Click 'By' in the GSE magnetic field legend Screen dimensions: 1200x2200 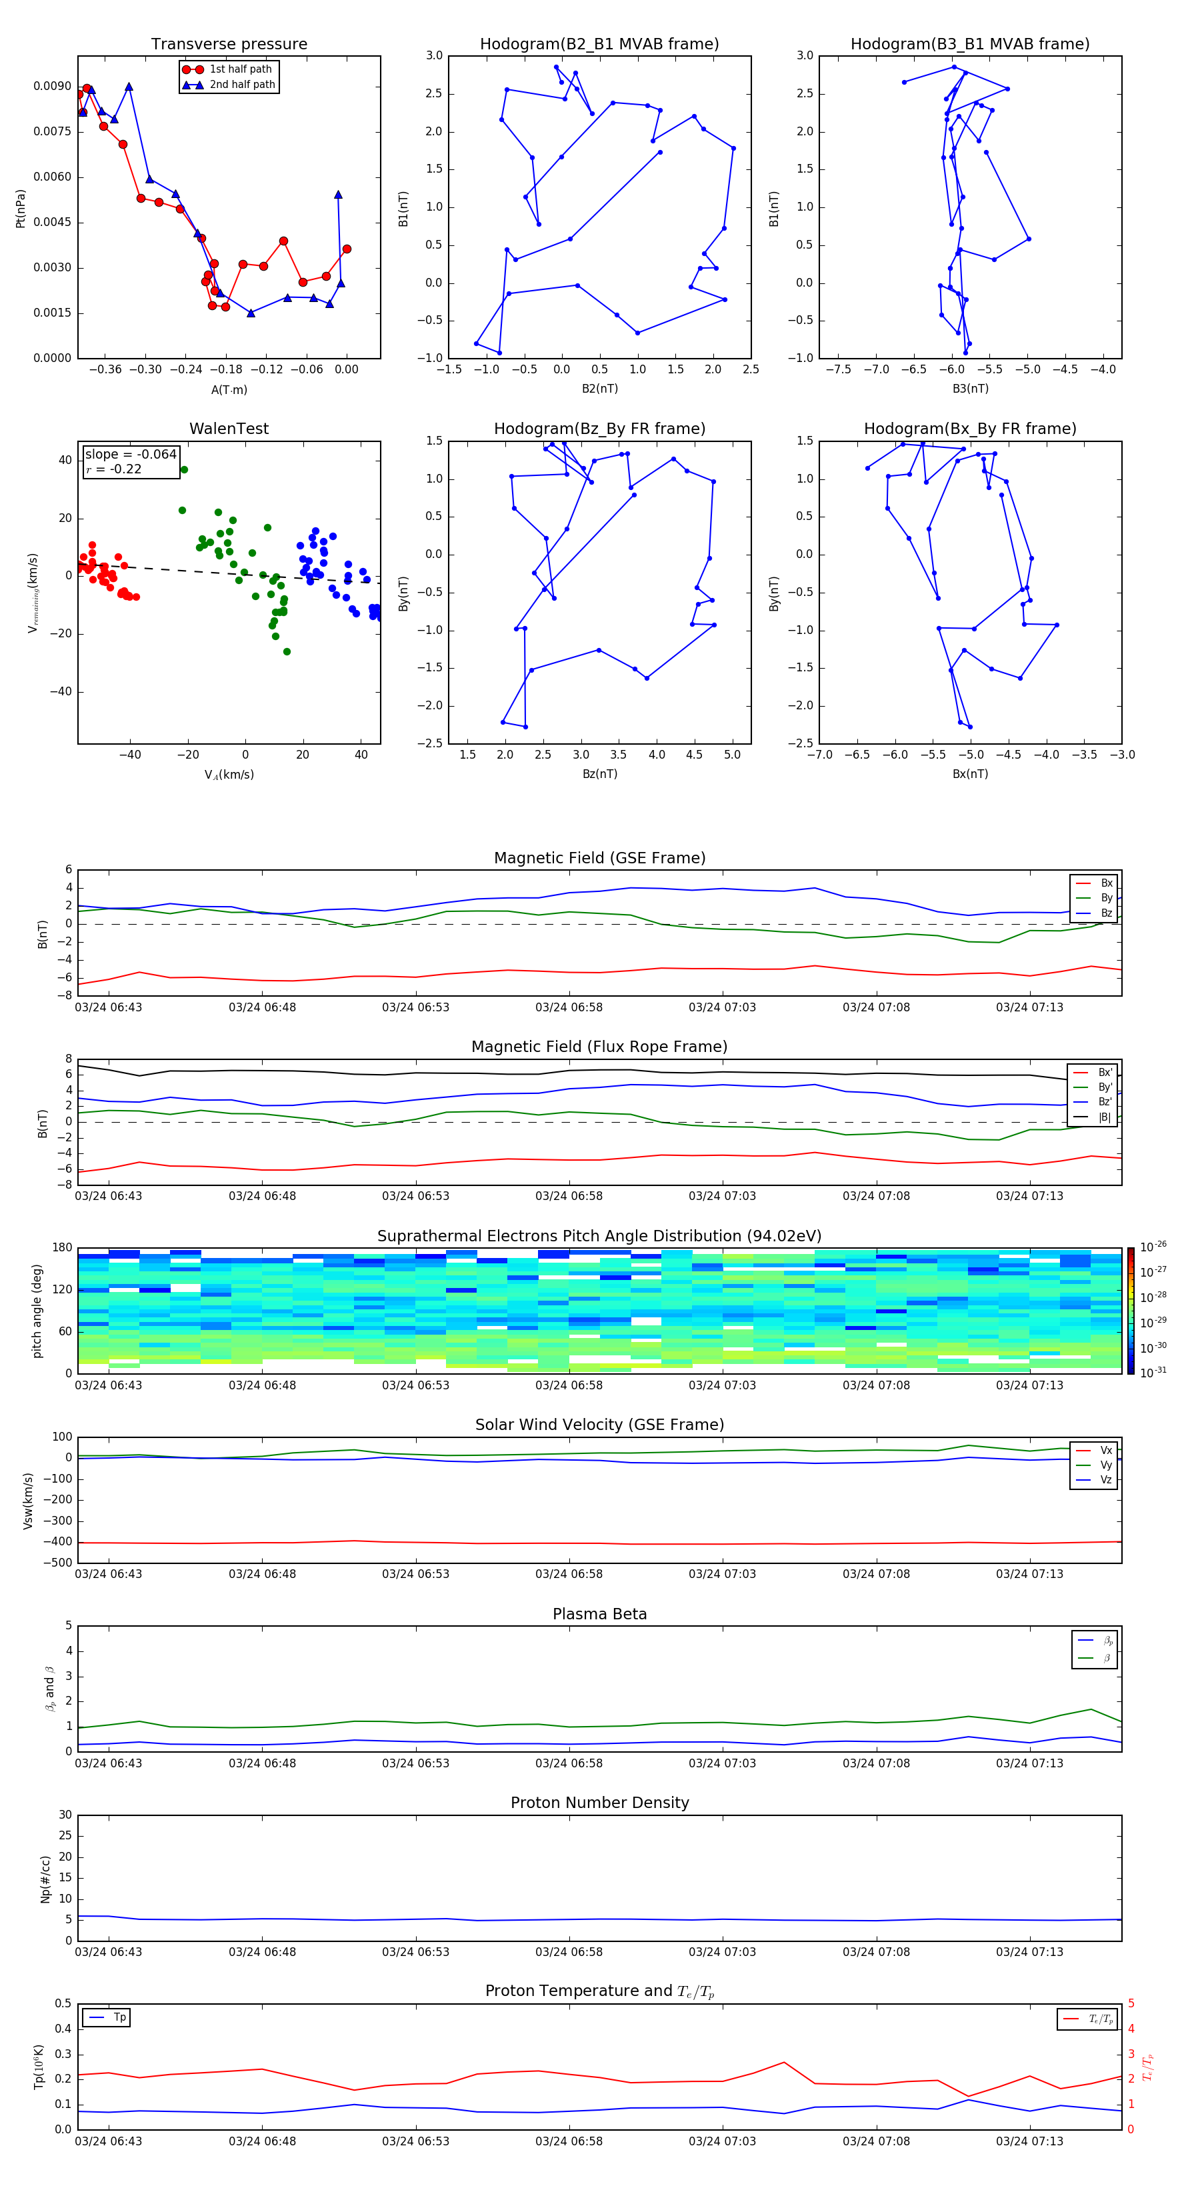(x=1095, y=897)
